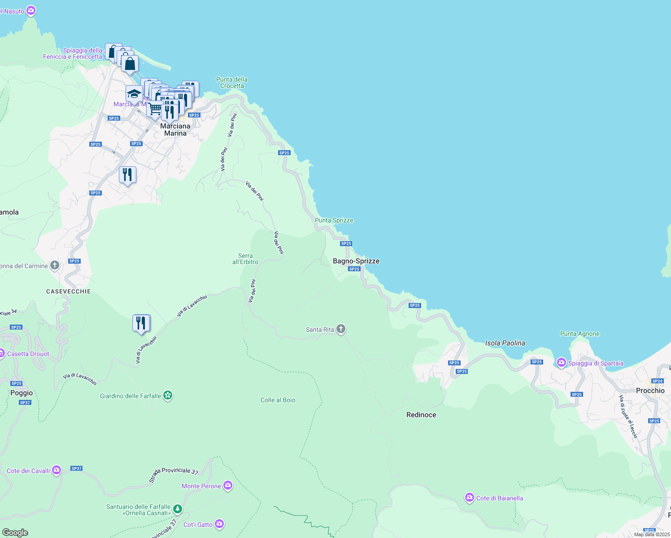Select the Santuario delle Farfalle green marker
This screenshot has height=538, width=671.
tap(178, 508)
